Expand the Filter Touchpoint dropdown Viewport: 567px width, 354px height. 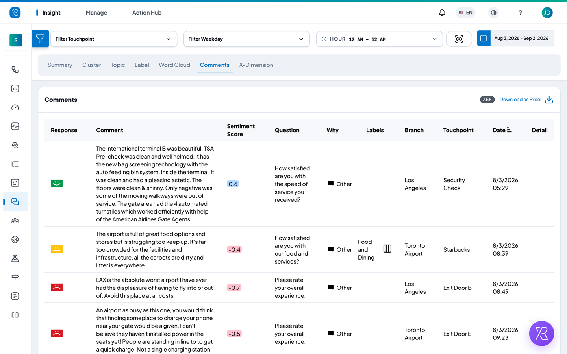click(x=114, y=39)
